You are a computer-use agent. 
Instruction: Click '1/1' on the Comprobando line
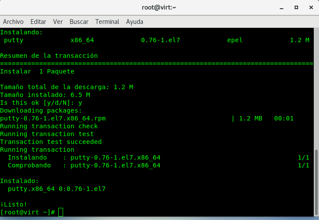click(x=303, y=165)
